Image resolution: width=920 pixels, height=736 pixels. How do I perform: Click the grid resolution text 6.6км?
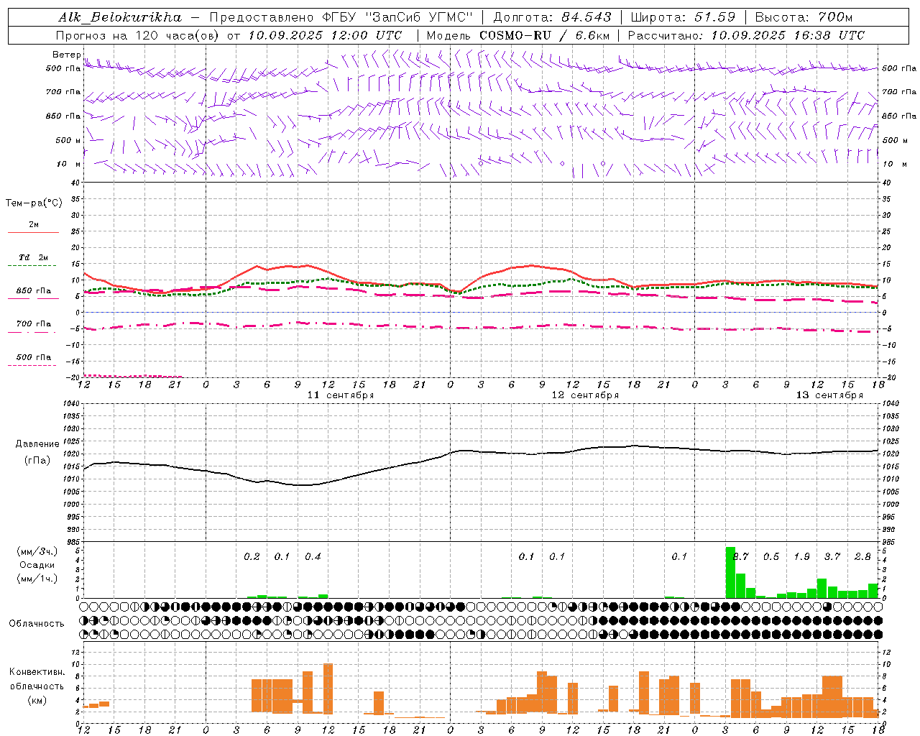(593, 35)
